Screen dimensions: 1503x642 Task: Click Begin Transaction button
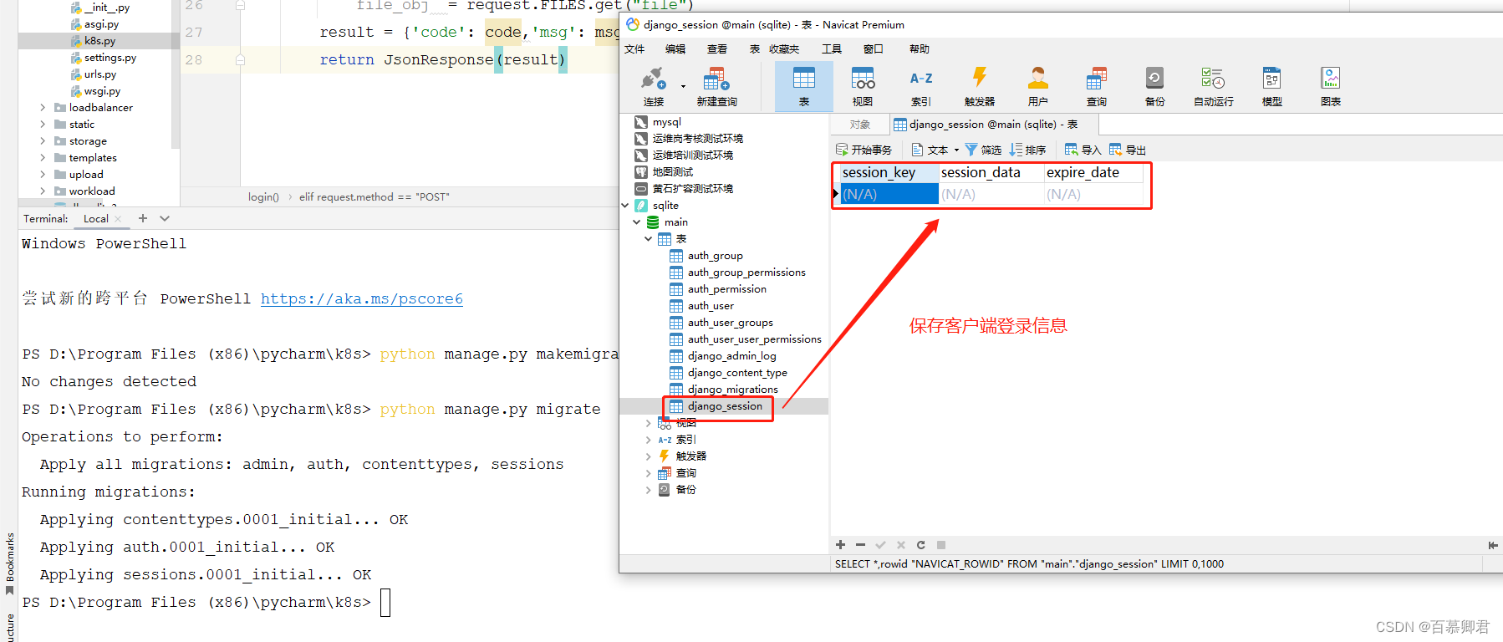[864, 150]
